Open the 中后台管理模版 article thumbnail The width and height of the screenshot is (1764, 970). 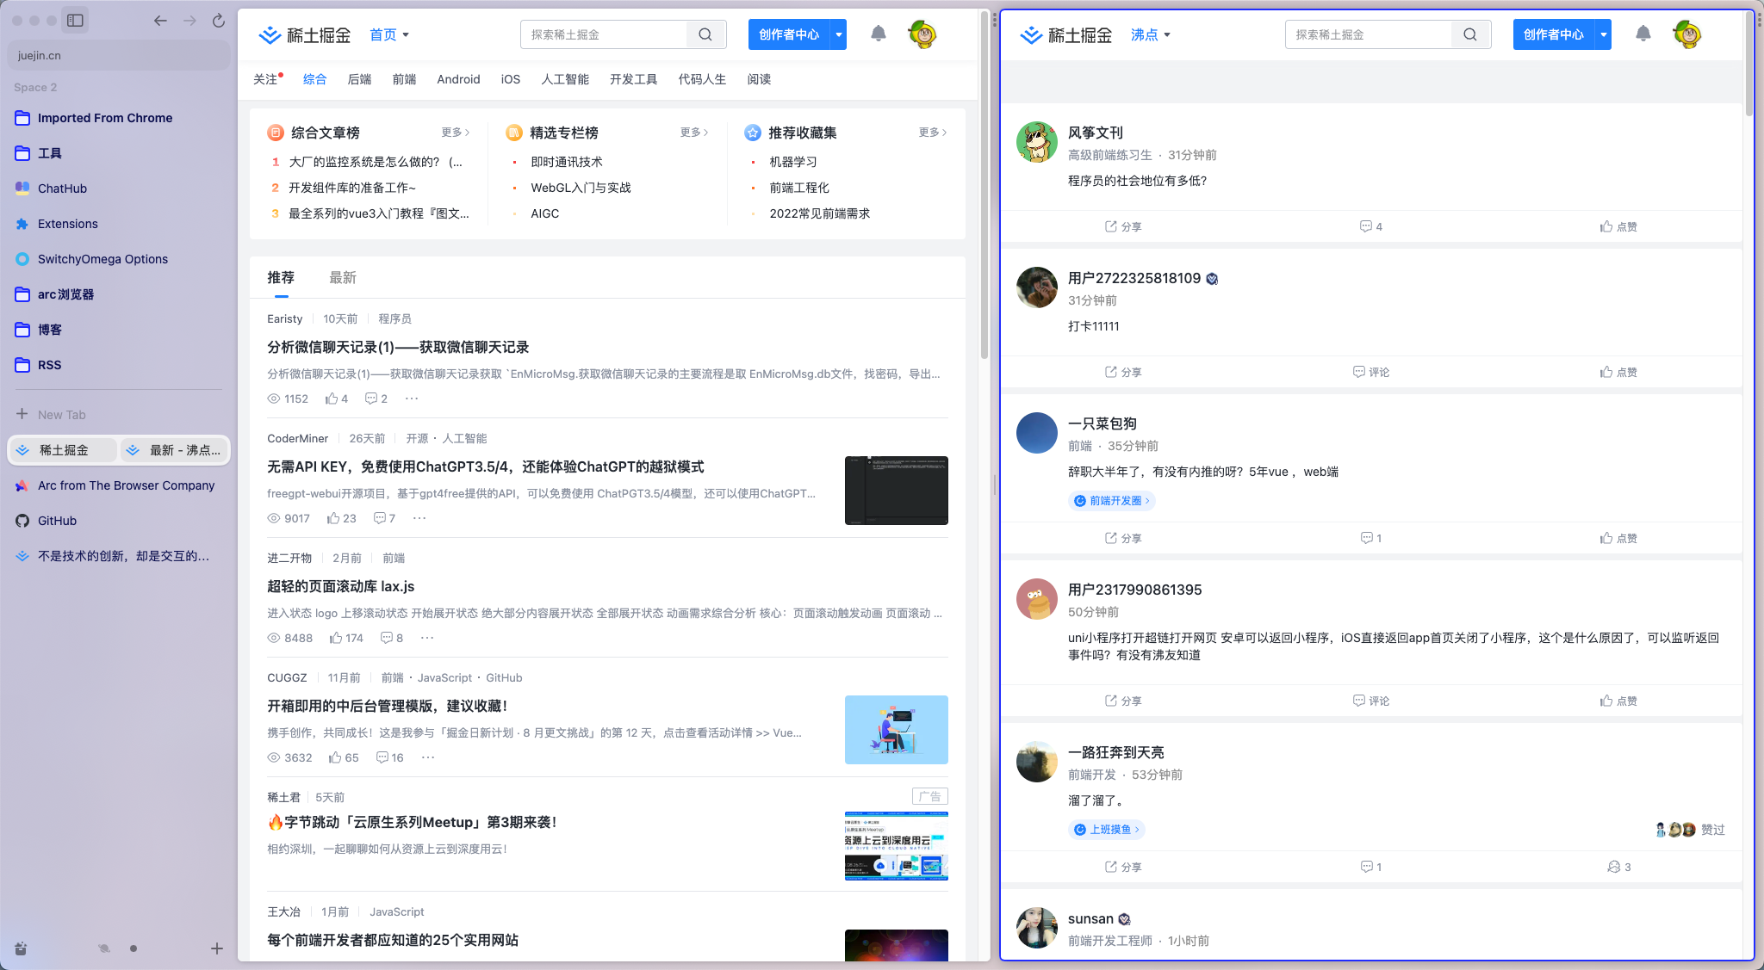pos(897,730)
